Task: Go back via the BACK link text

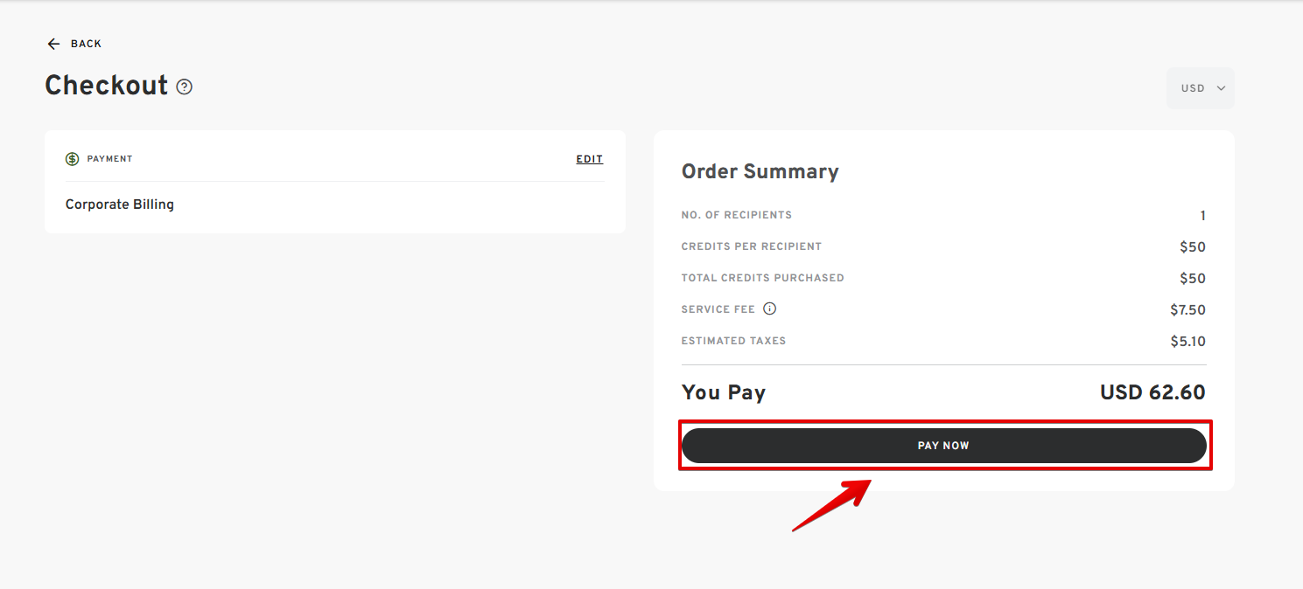Action: 86,44
